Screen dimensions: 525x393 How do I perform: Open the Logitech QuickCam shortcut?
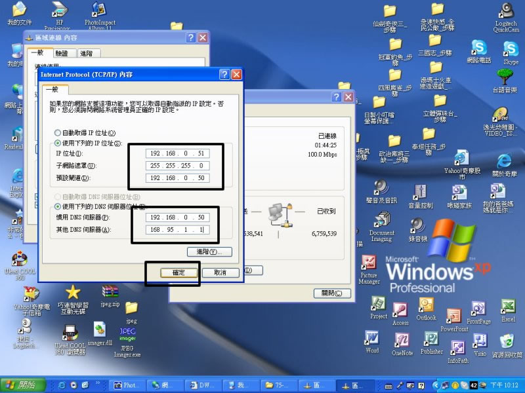pyautogui.click(x=506, y=18)
